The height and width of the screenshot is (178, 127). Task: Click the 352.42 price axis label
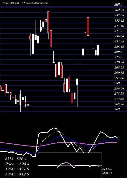click(119, 21)
